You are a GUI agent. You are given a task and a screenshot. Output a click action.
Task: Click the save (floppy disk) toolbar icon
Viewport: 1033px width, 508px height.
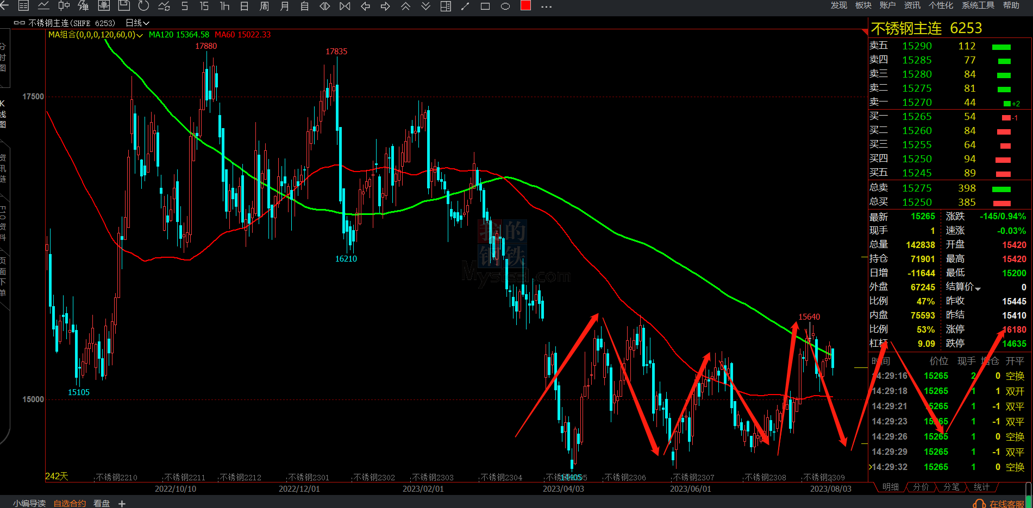124,6
